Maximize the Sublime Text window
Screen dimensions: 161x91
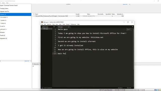[x=128, y=22]
